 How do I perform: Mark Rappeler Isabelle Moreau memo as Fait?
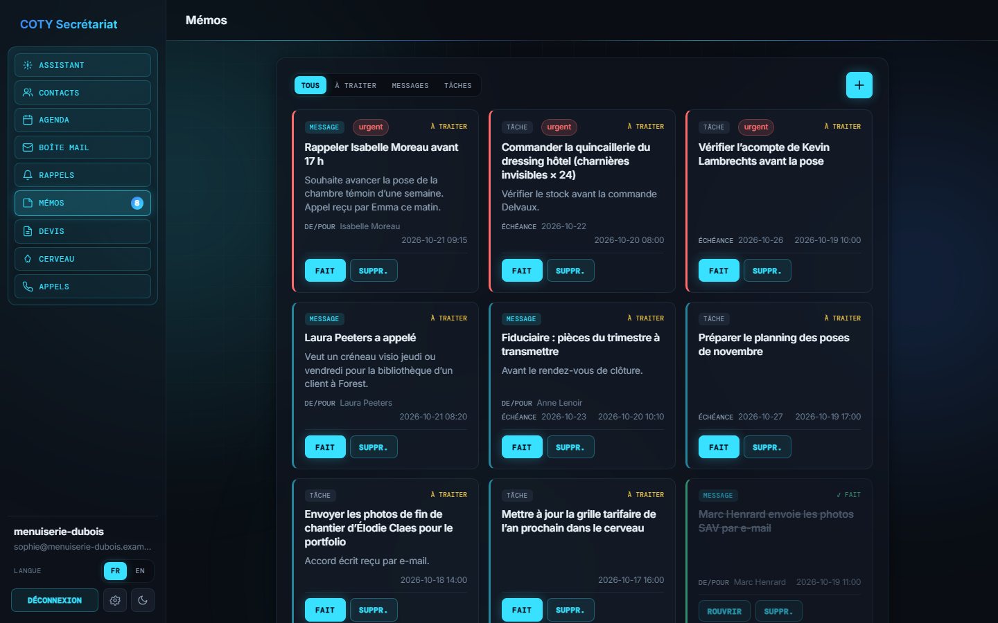point(325,271)
